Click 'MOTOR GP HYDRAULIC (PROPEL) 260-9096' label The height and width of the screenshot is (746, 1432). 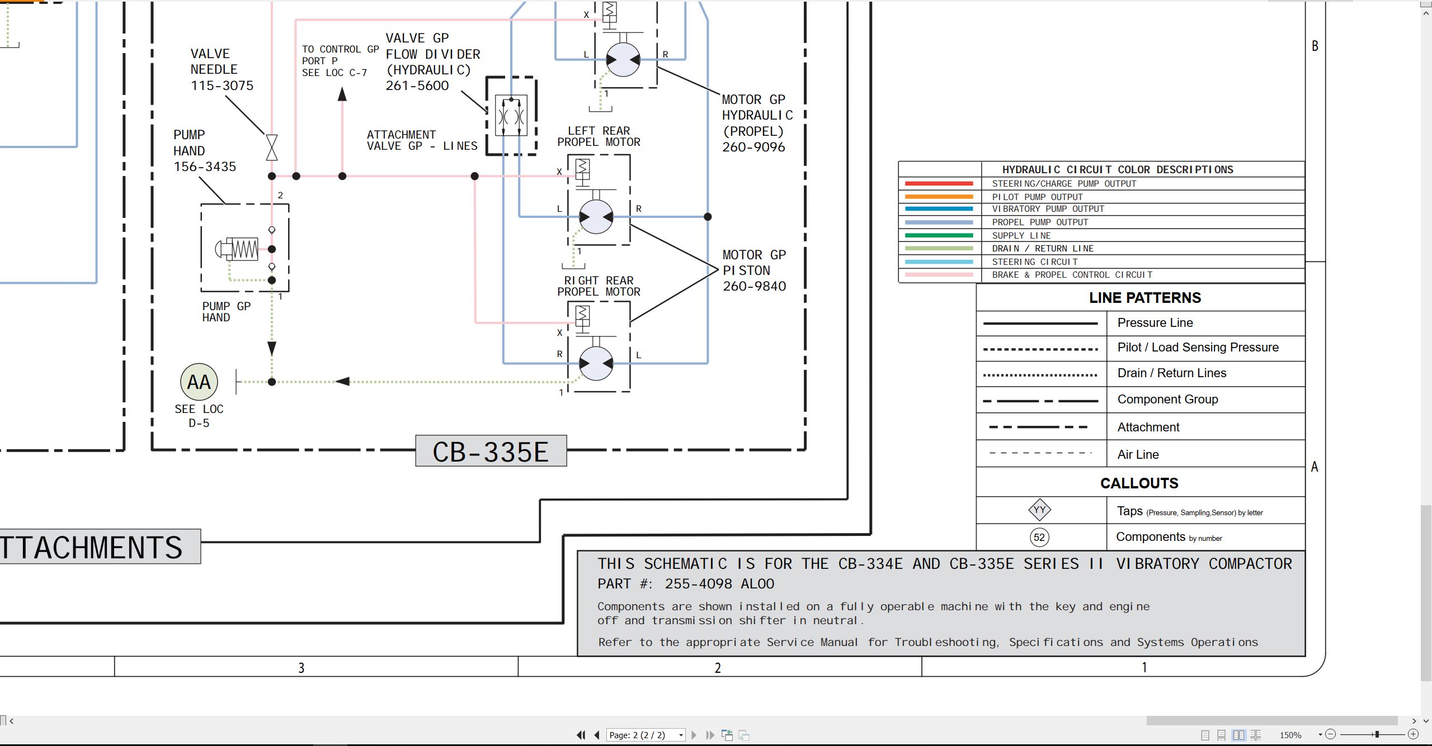click(757, 123)
